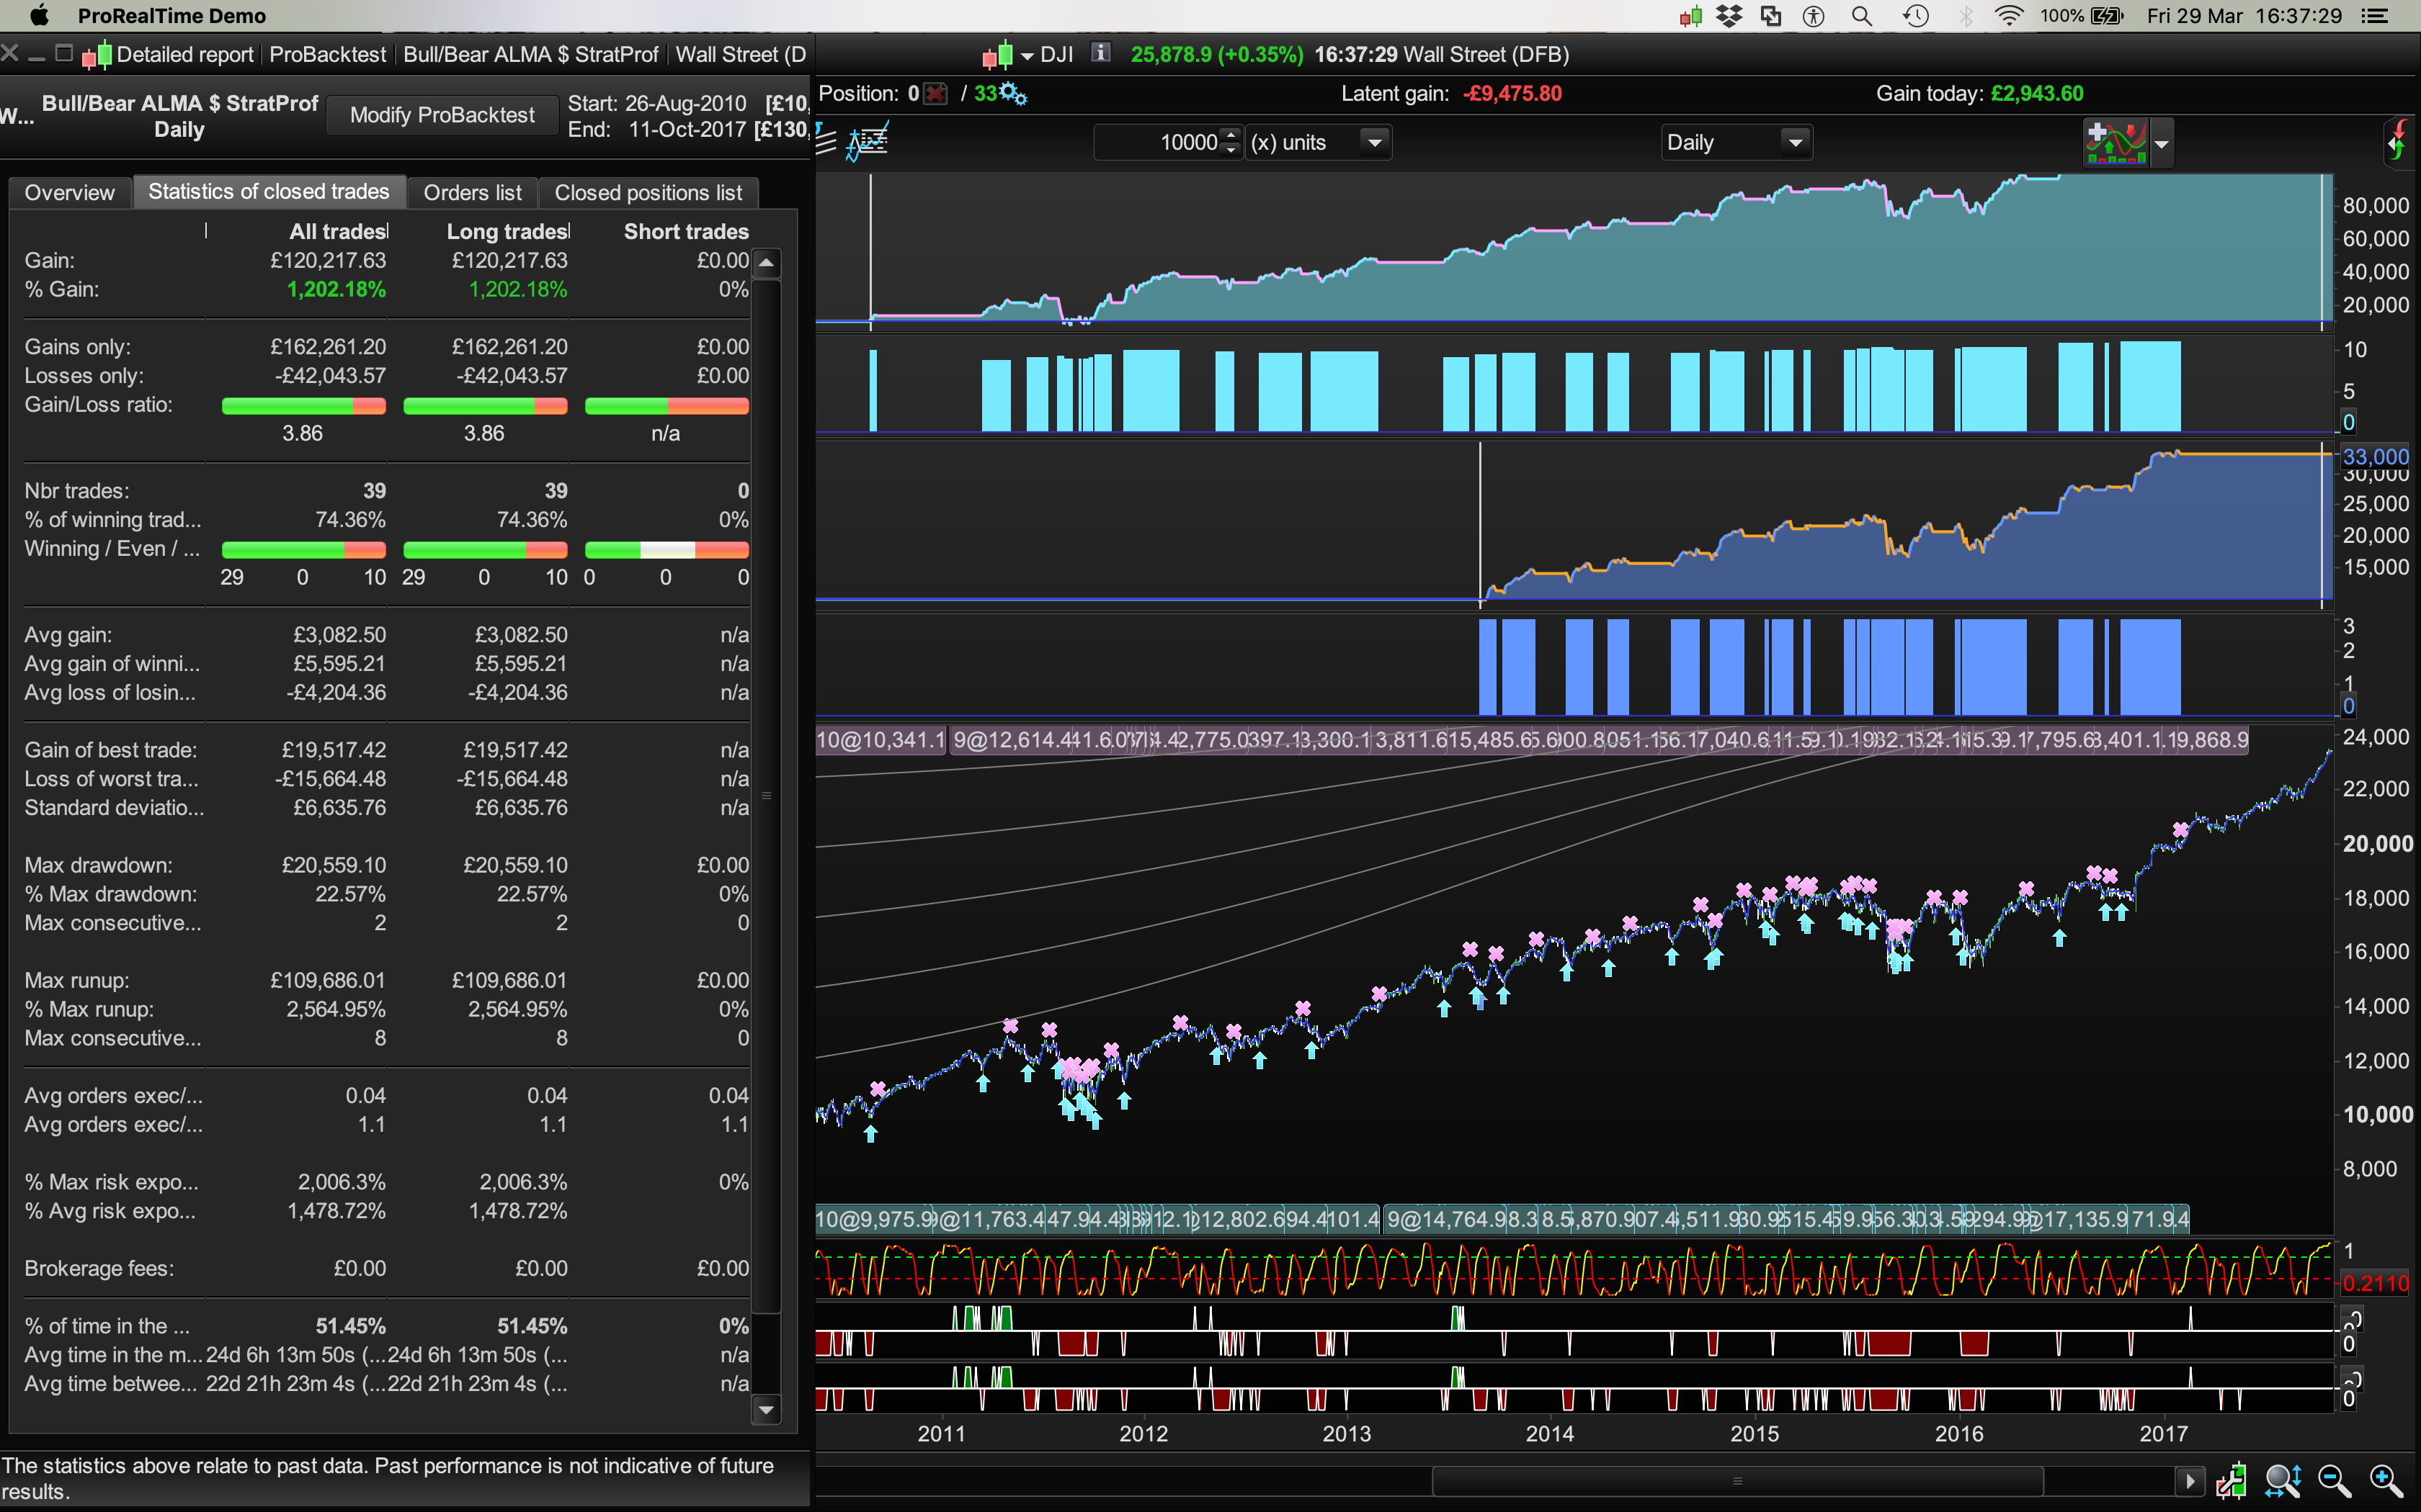This screenshot has width=2421, height=1512.
Task: Select the Orders list tab
Action: coord(471,192)
